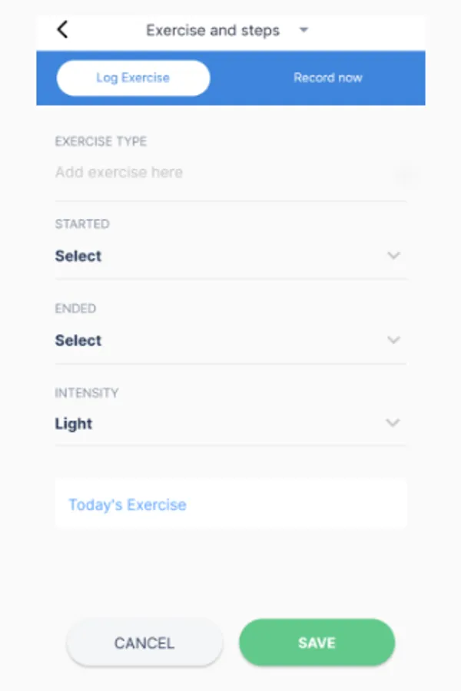Click the add exercise plus icon
Image resolution: width=461 pixels, height=691 pixels.
coord(406,175)
